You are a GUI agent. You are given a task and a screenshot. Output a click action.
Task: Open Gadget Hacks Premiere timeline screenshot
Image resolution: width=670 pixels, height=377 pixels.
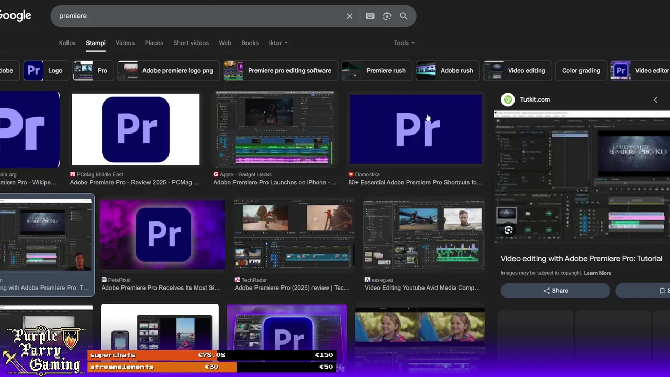(275, 129)
